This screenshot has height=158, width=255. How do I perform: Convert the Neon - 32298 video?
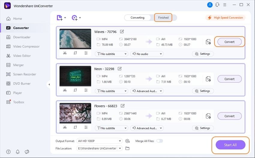click(x=229, y=79)
